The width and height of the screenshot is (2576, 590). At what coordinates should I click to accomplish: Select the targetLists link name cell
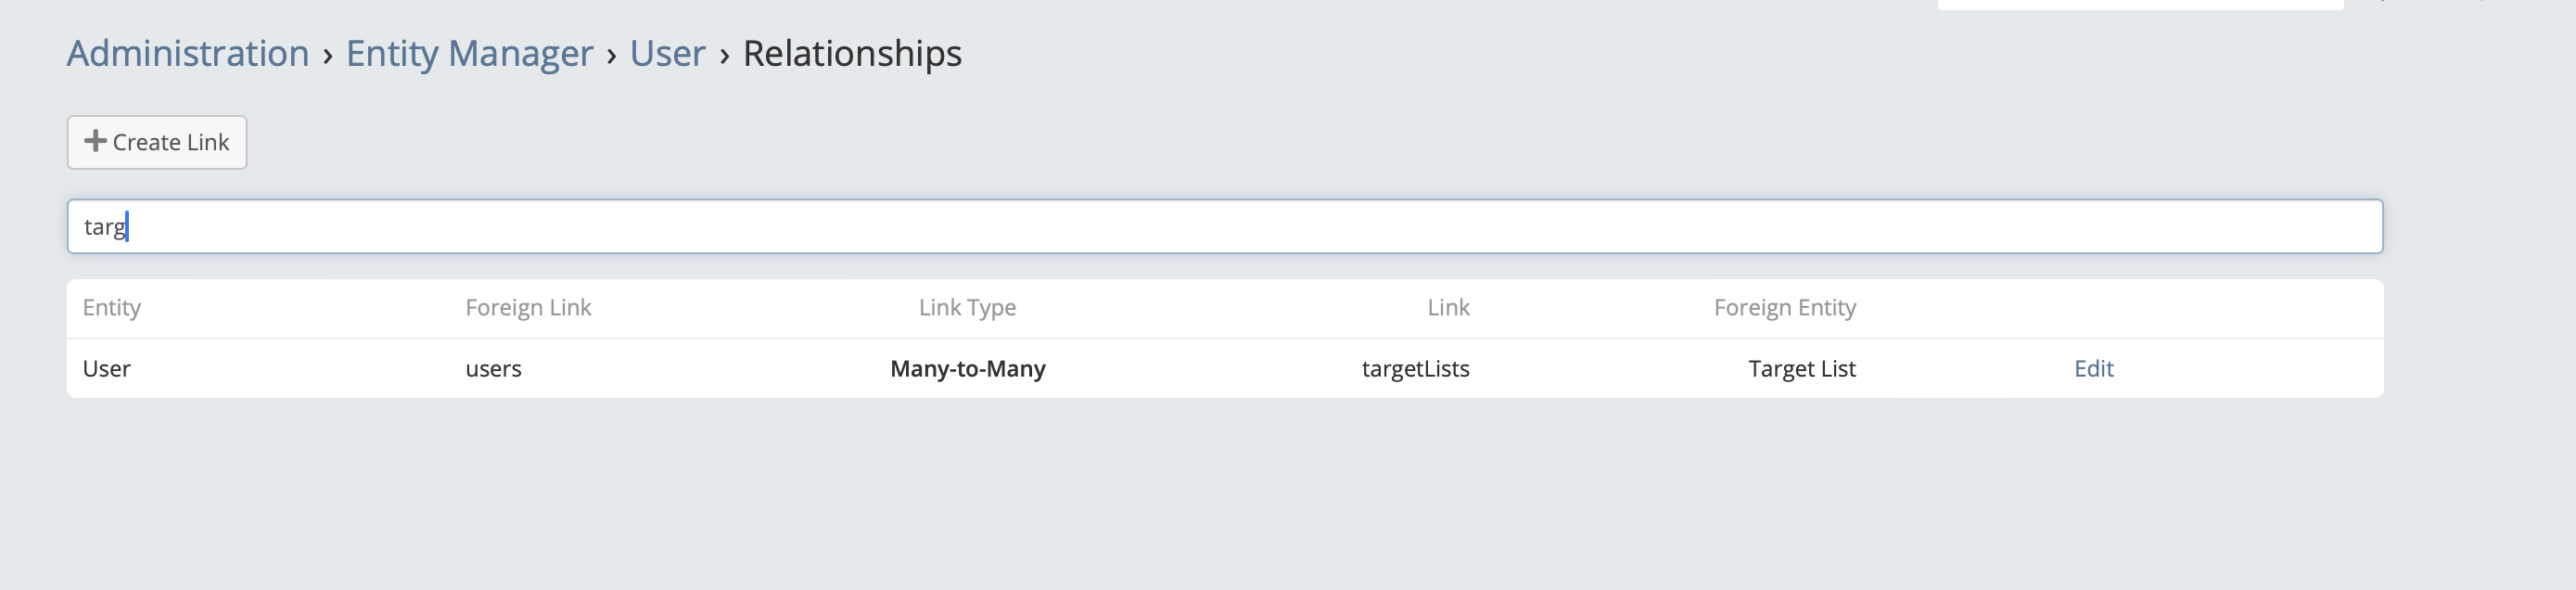pos(1415,368)
